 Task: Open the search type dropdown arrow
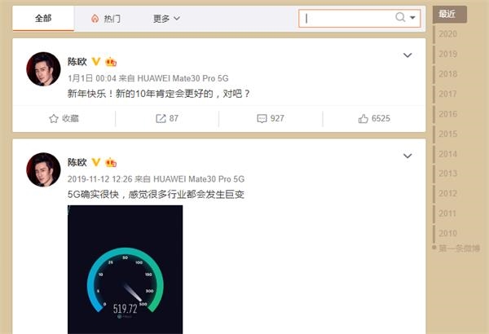[412, 17]
